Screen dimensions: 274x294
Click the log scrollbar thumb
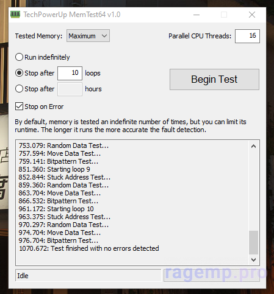point(253,242)
